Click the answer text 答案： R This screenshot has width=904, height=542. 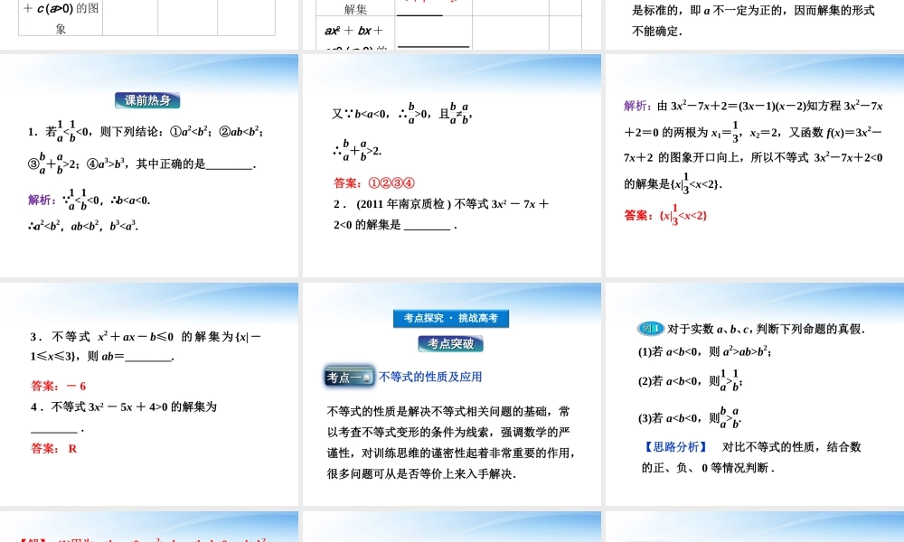[53, 448]
